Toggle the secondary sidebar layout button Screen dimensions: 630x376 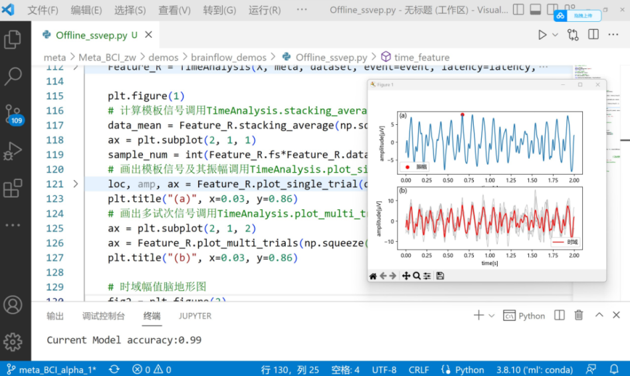click(552, 10)
